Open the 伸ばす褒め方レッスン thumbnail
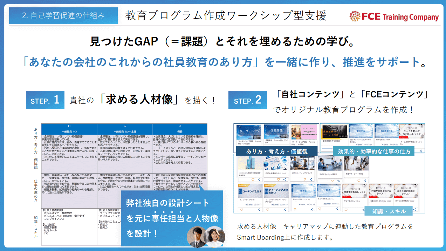446x251 pixels. coord(355,191)
